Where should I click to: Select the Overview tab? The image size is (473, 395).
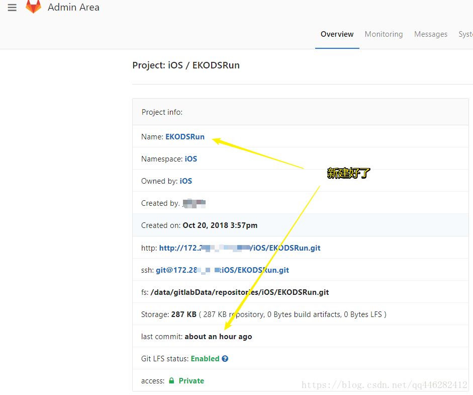(337, 34)
